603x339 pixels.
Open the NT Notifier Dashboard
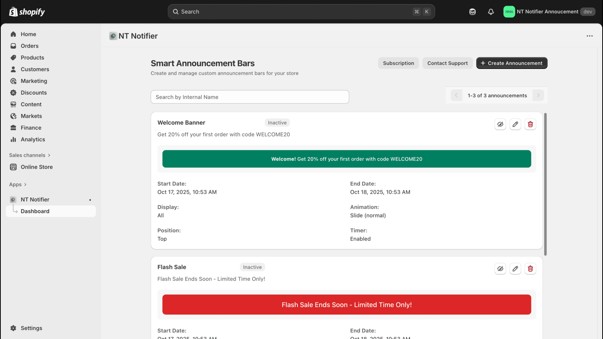point(35,211)
